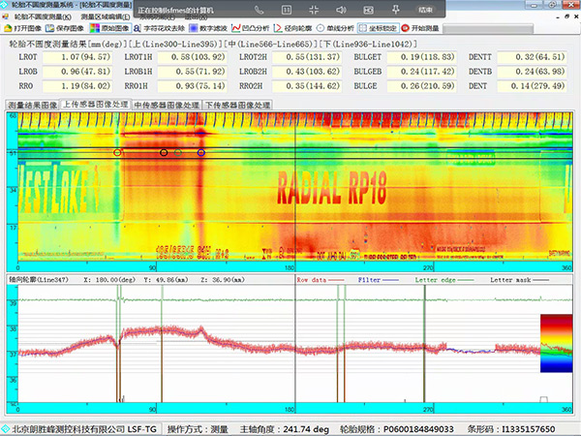
Task: Open the 凹凸分析 bulge/dent analysis tool
Action: (251, 28)
